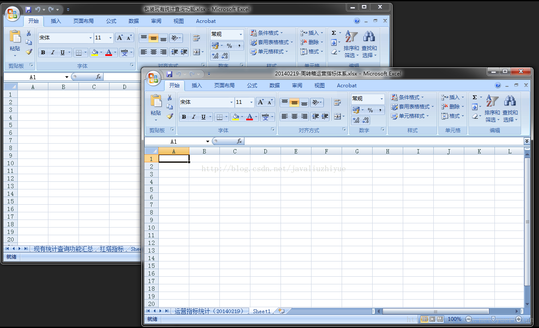This screenshot has height=328, width=539.
Task: Open the 字体 group dialog launcher, front window
Action: 272,130
